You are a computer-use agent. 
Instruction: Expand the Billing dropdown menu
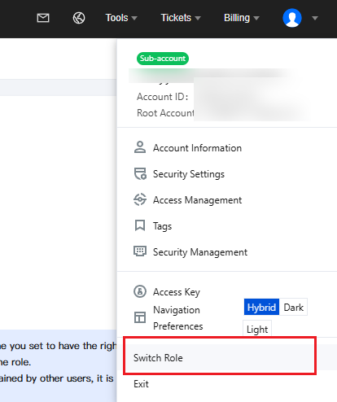(x=242, y=18)
